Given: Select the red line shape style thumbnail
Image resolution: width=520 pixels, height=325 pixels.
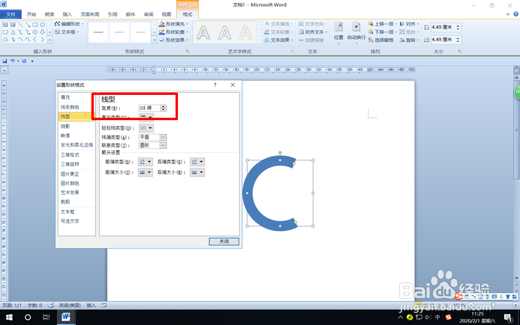Looking at the screenshot, I should click(141, 32).
